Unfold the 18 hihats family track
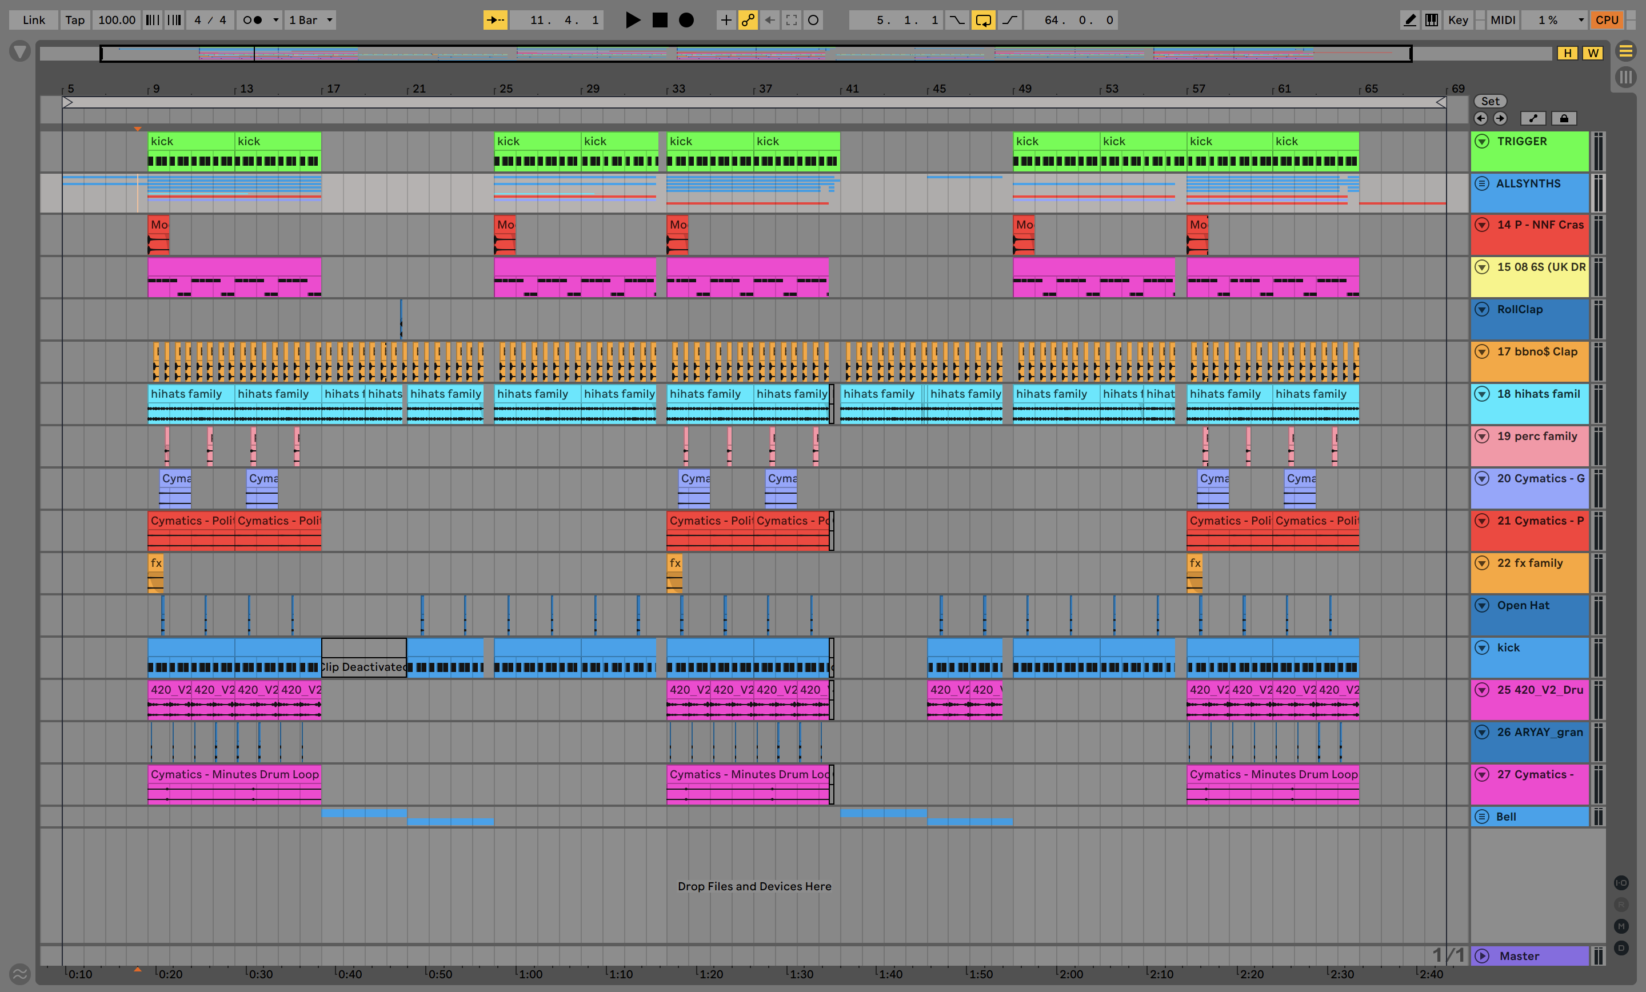This screenshot has width=1646, height=992. [x=1483, y=394]
